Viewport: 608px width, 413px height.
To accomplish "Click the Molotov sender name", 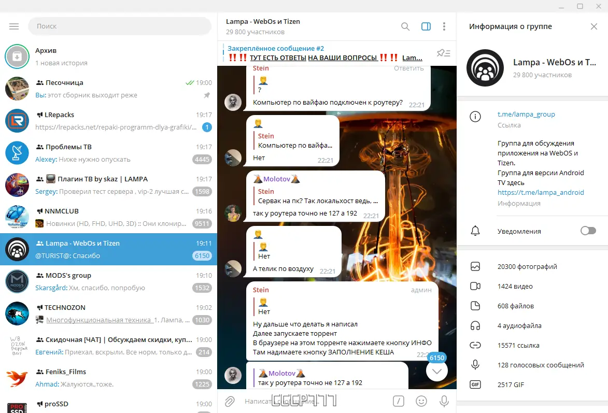I will pos(276,179).
